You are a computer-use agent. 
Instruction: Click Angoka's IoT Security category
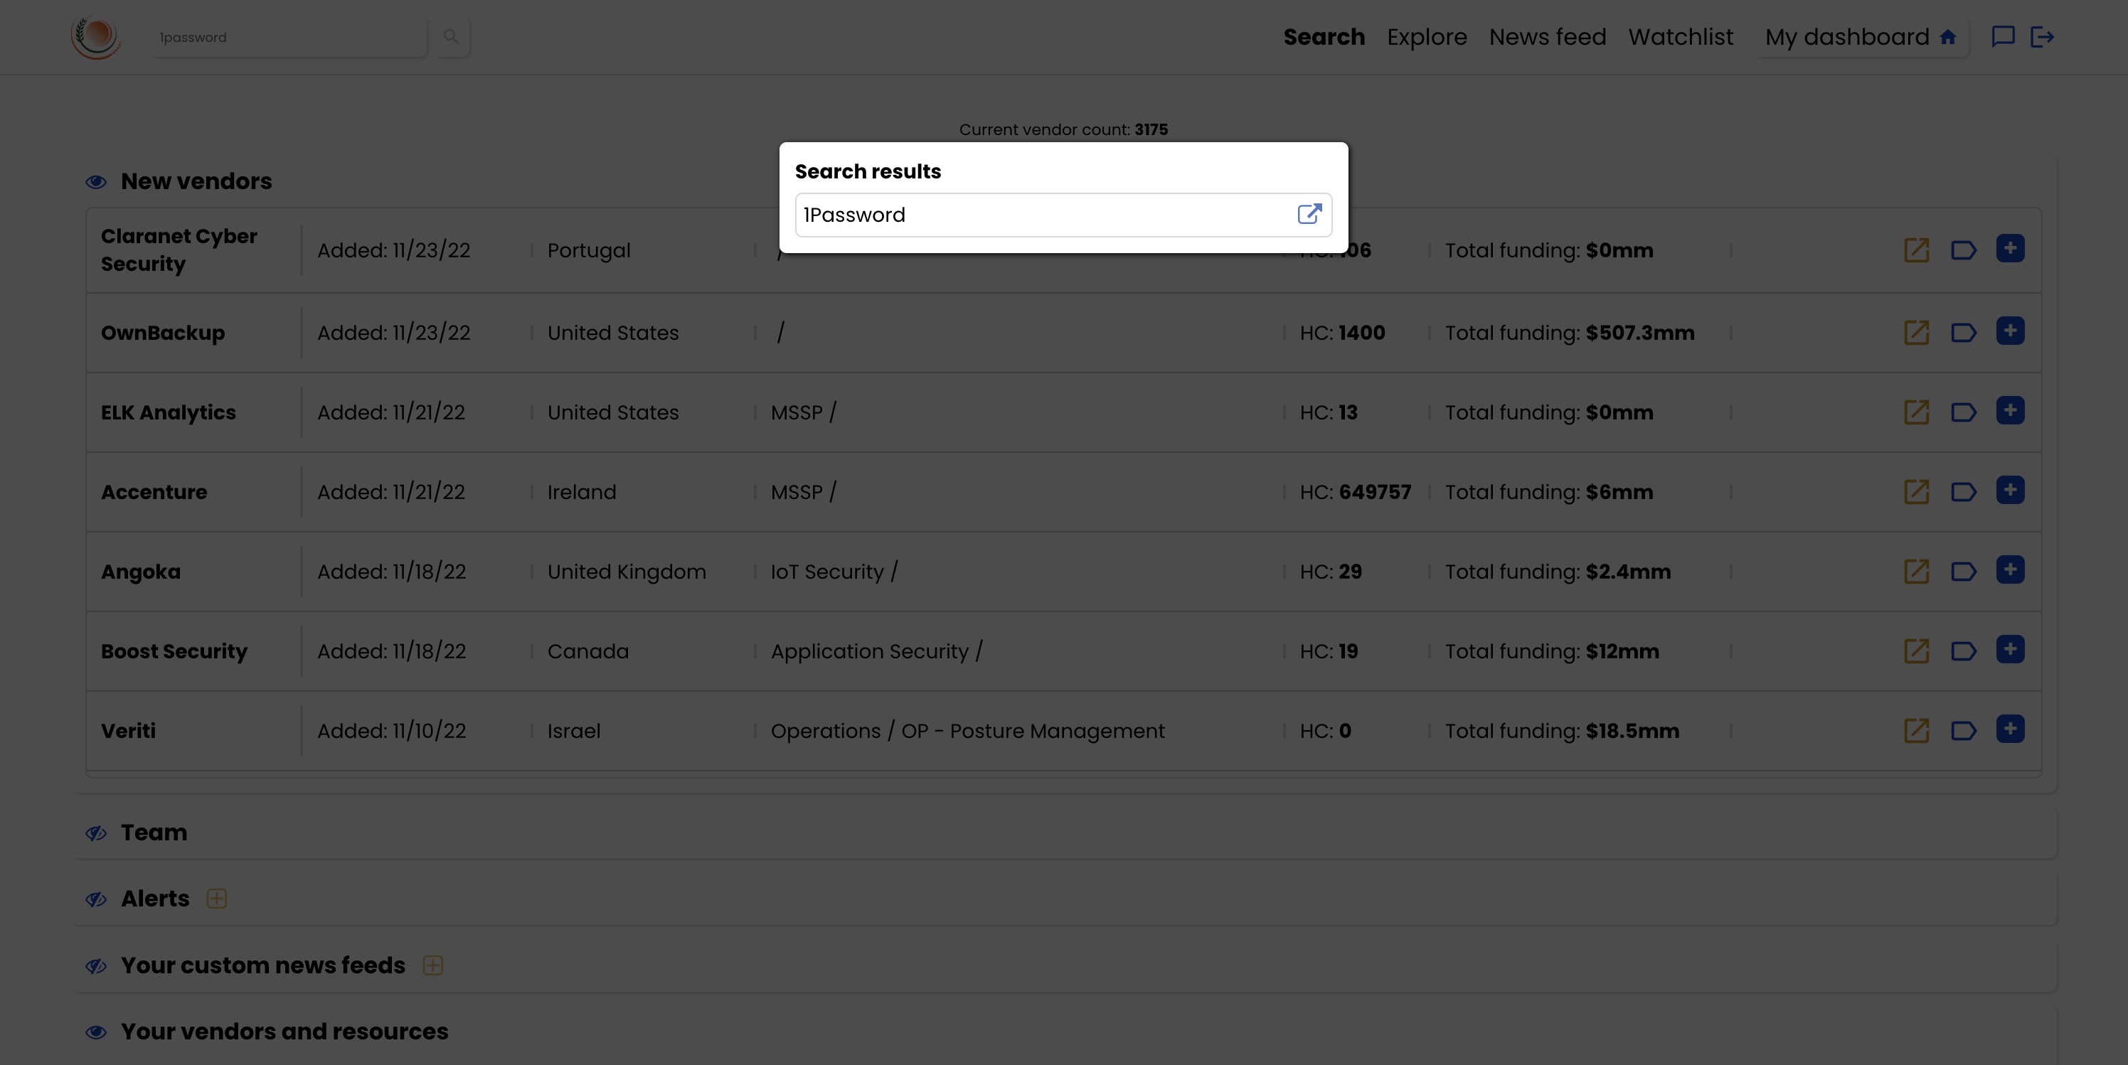834,572
